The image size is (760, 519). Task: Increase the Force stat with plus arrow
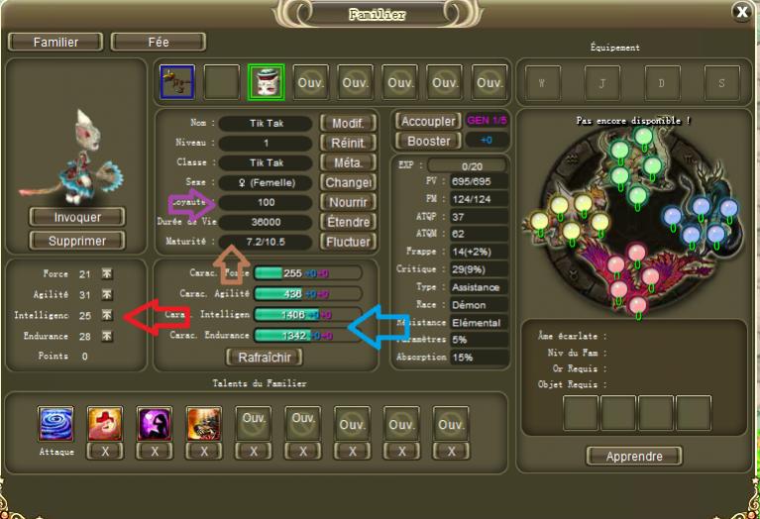tap(107, 273)
